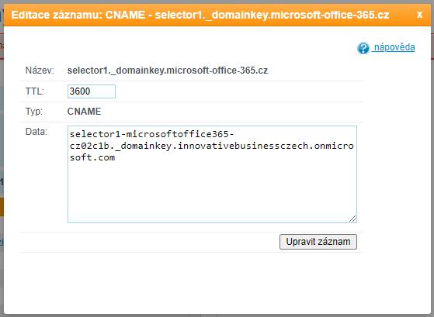The height and width of the screenshot is (317, 434).
Task: Click the Typ label
Action: coord(33,112)
